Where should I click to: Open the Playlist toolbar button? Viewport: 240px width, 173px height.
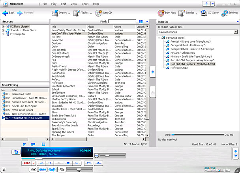tap(81, 13)
